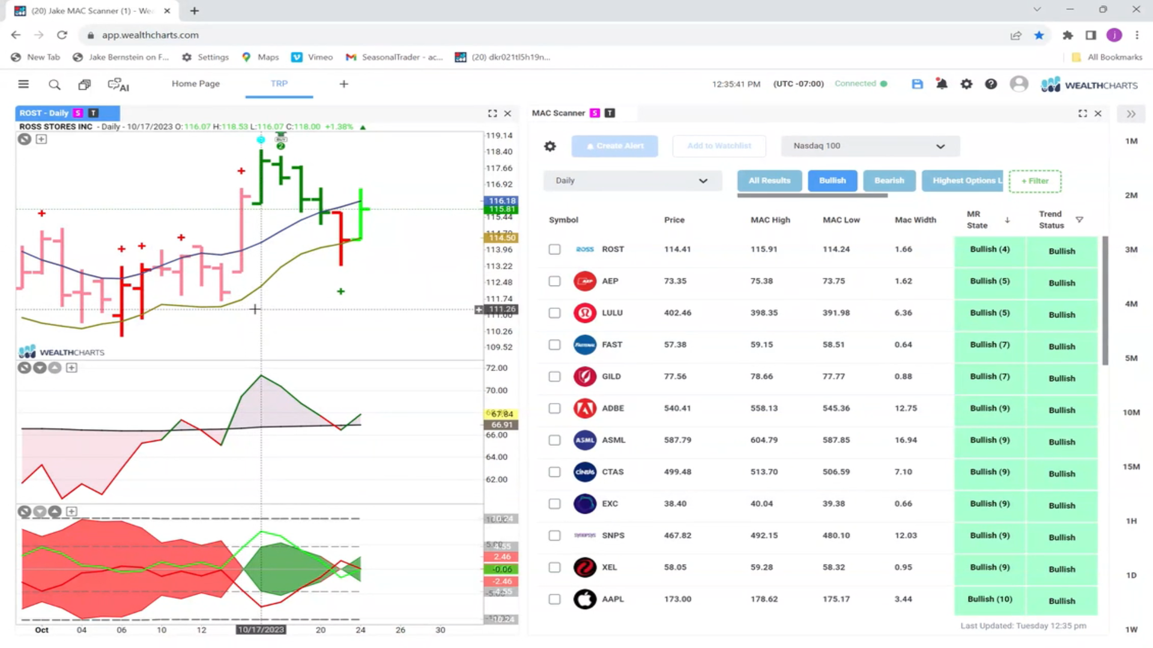This screenshot has height=648, width=1153.
Task: Add indicator to the bottom oscillator pane
Action: [71, 511]
